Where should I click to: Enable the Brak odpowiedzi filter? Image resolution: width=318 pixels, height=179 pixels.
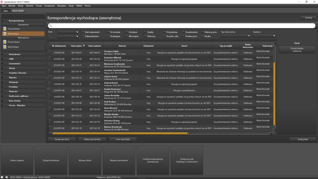point(83,32)
